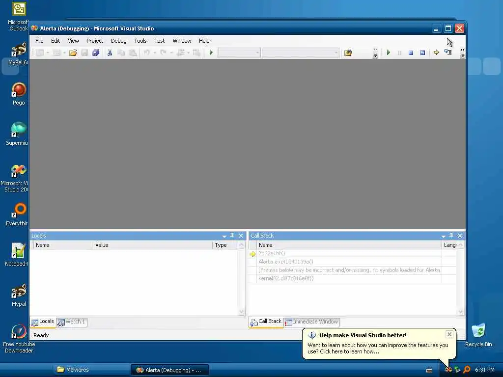Select the Alerta.exe!0040139e() stack frame

coord(349,262)
